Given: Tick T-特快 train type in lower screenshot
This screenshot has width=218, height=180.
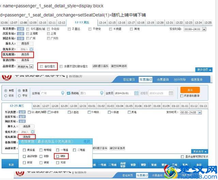Looking at the screenshot, I should [89, 112].
